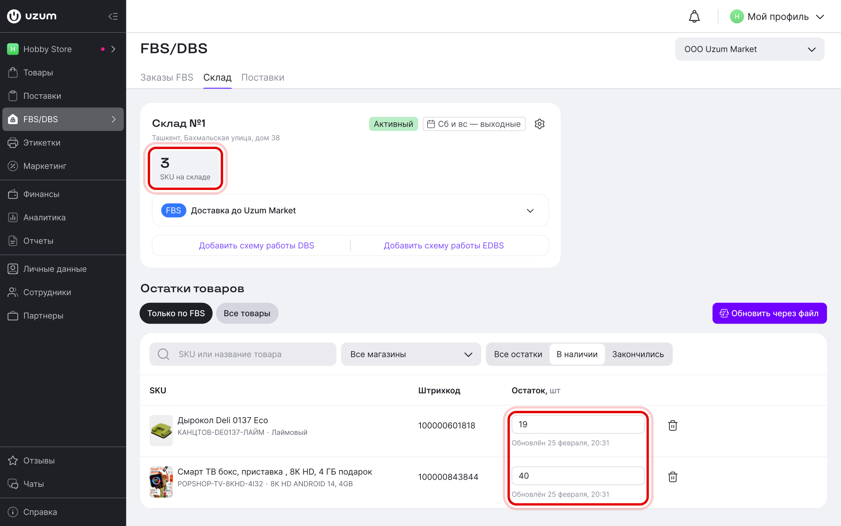Click the Uzum logo
The height and width of the screenshot is (526, 841).
tap(32, 16)
